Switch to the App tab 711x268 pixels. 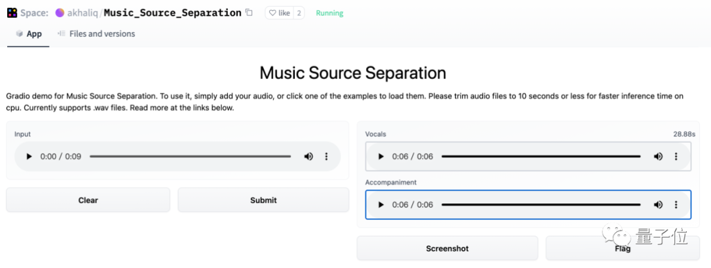(x=28, y=34)
